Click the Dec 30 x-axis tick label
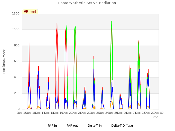The height and width of the screenshot is (131, 175). [x=159, y=113]
